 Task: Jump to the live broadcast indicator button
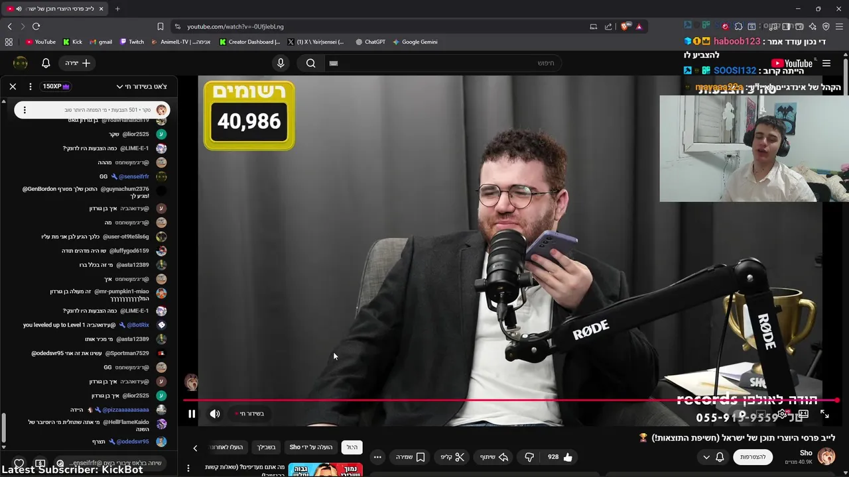(250, 413)
